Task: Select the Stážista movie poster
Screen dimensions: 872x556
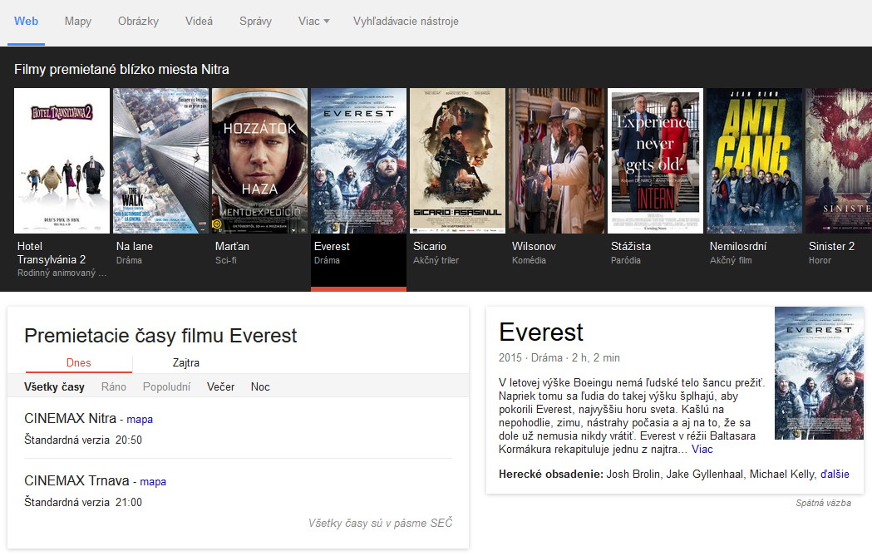Action: click(656, 160)
